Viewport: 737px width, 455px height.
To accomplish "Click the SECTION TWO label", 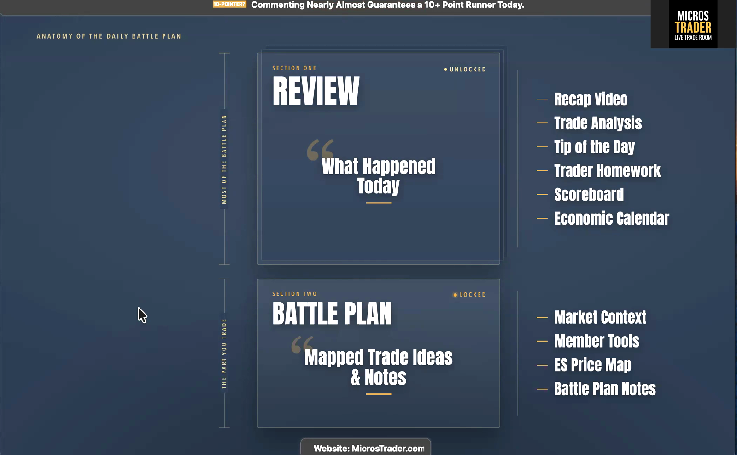I will 294,294.
